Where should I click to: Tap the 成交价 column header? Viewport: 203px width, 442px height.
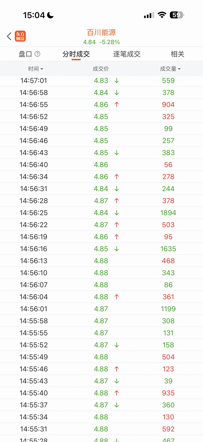[x=101, y=69]
